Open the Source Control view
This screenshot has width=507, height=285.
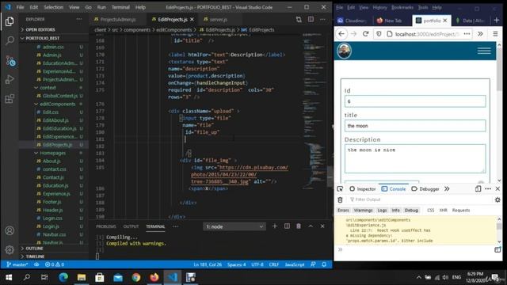coord(10,60)
